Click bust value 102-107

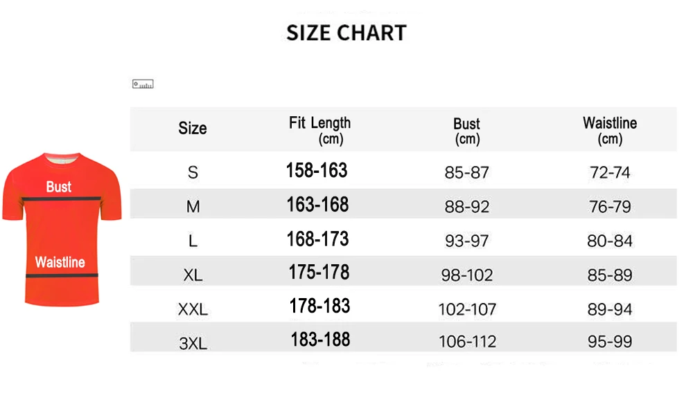467,309
